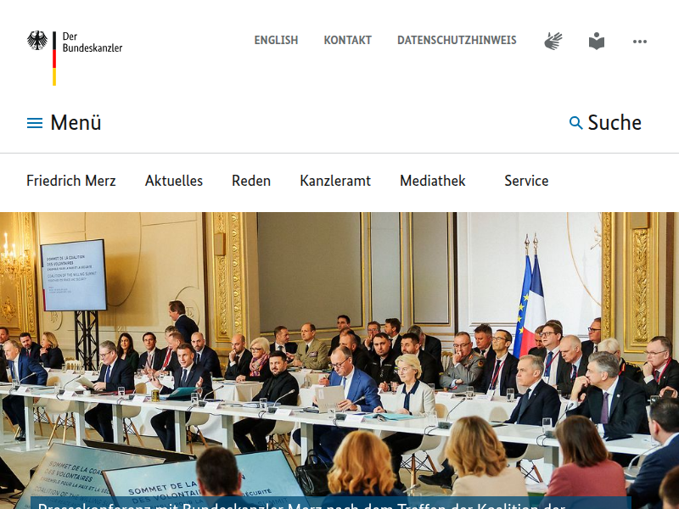Open the Datenschutzhinweis link
679x509 pixels.
click(x=457, y=40)
